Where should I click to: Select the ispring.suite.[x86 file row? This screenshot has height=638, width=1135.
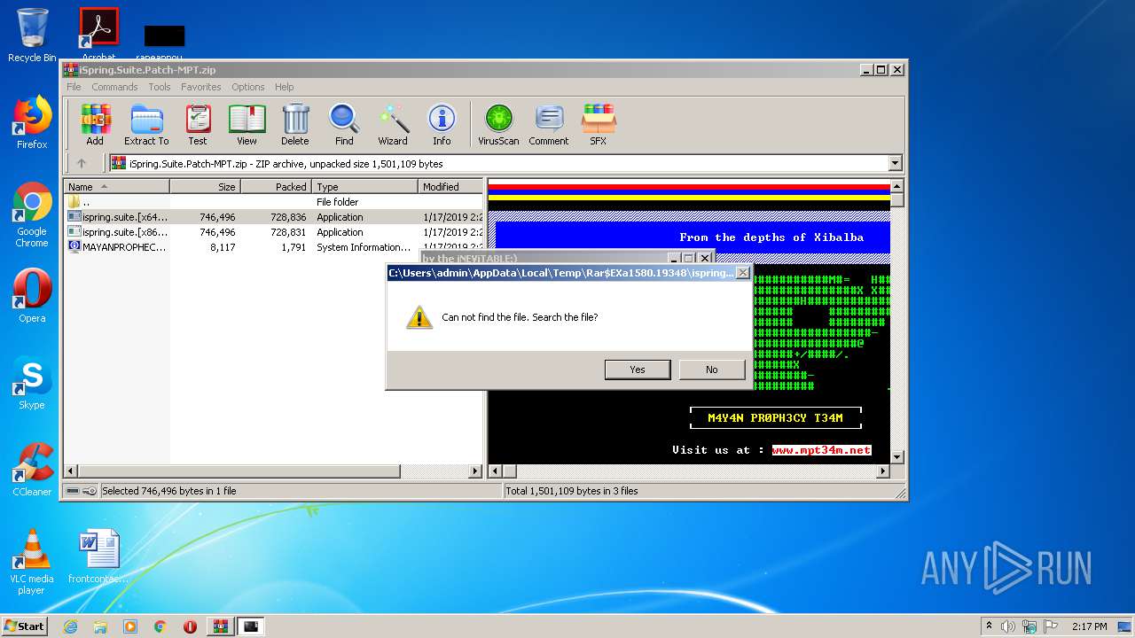point(273,232)
